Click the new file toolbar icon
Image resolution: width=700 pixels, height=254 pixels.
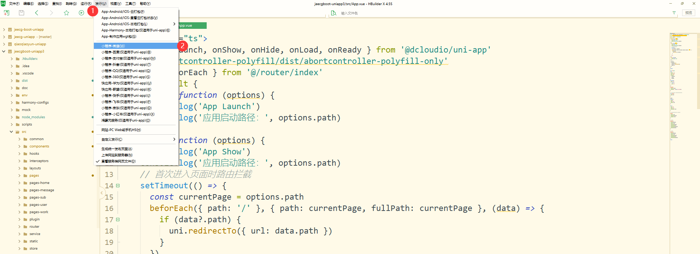point(7,13)
